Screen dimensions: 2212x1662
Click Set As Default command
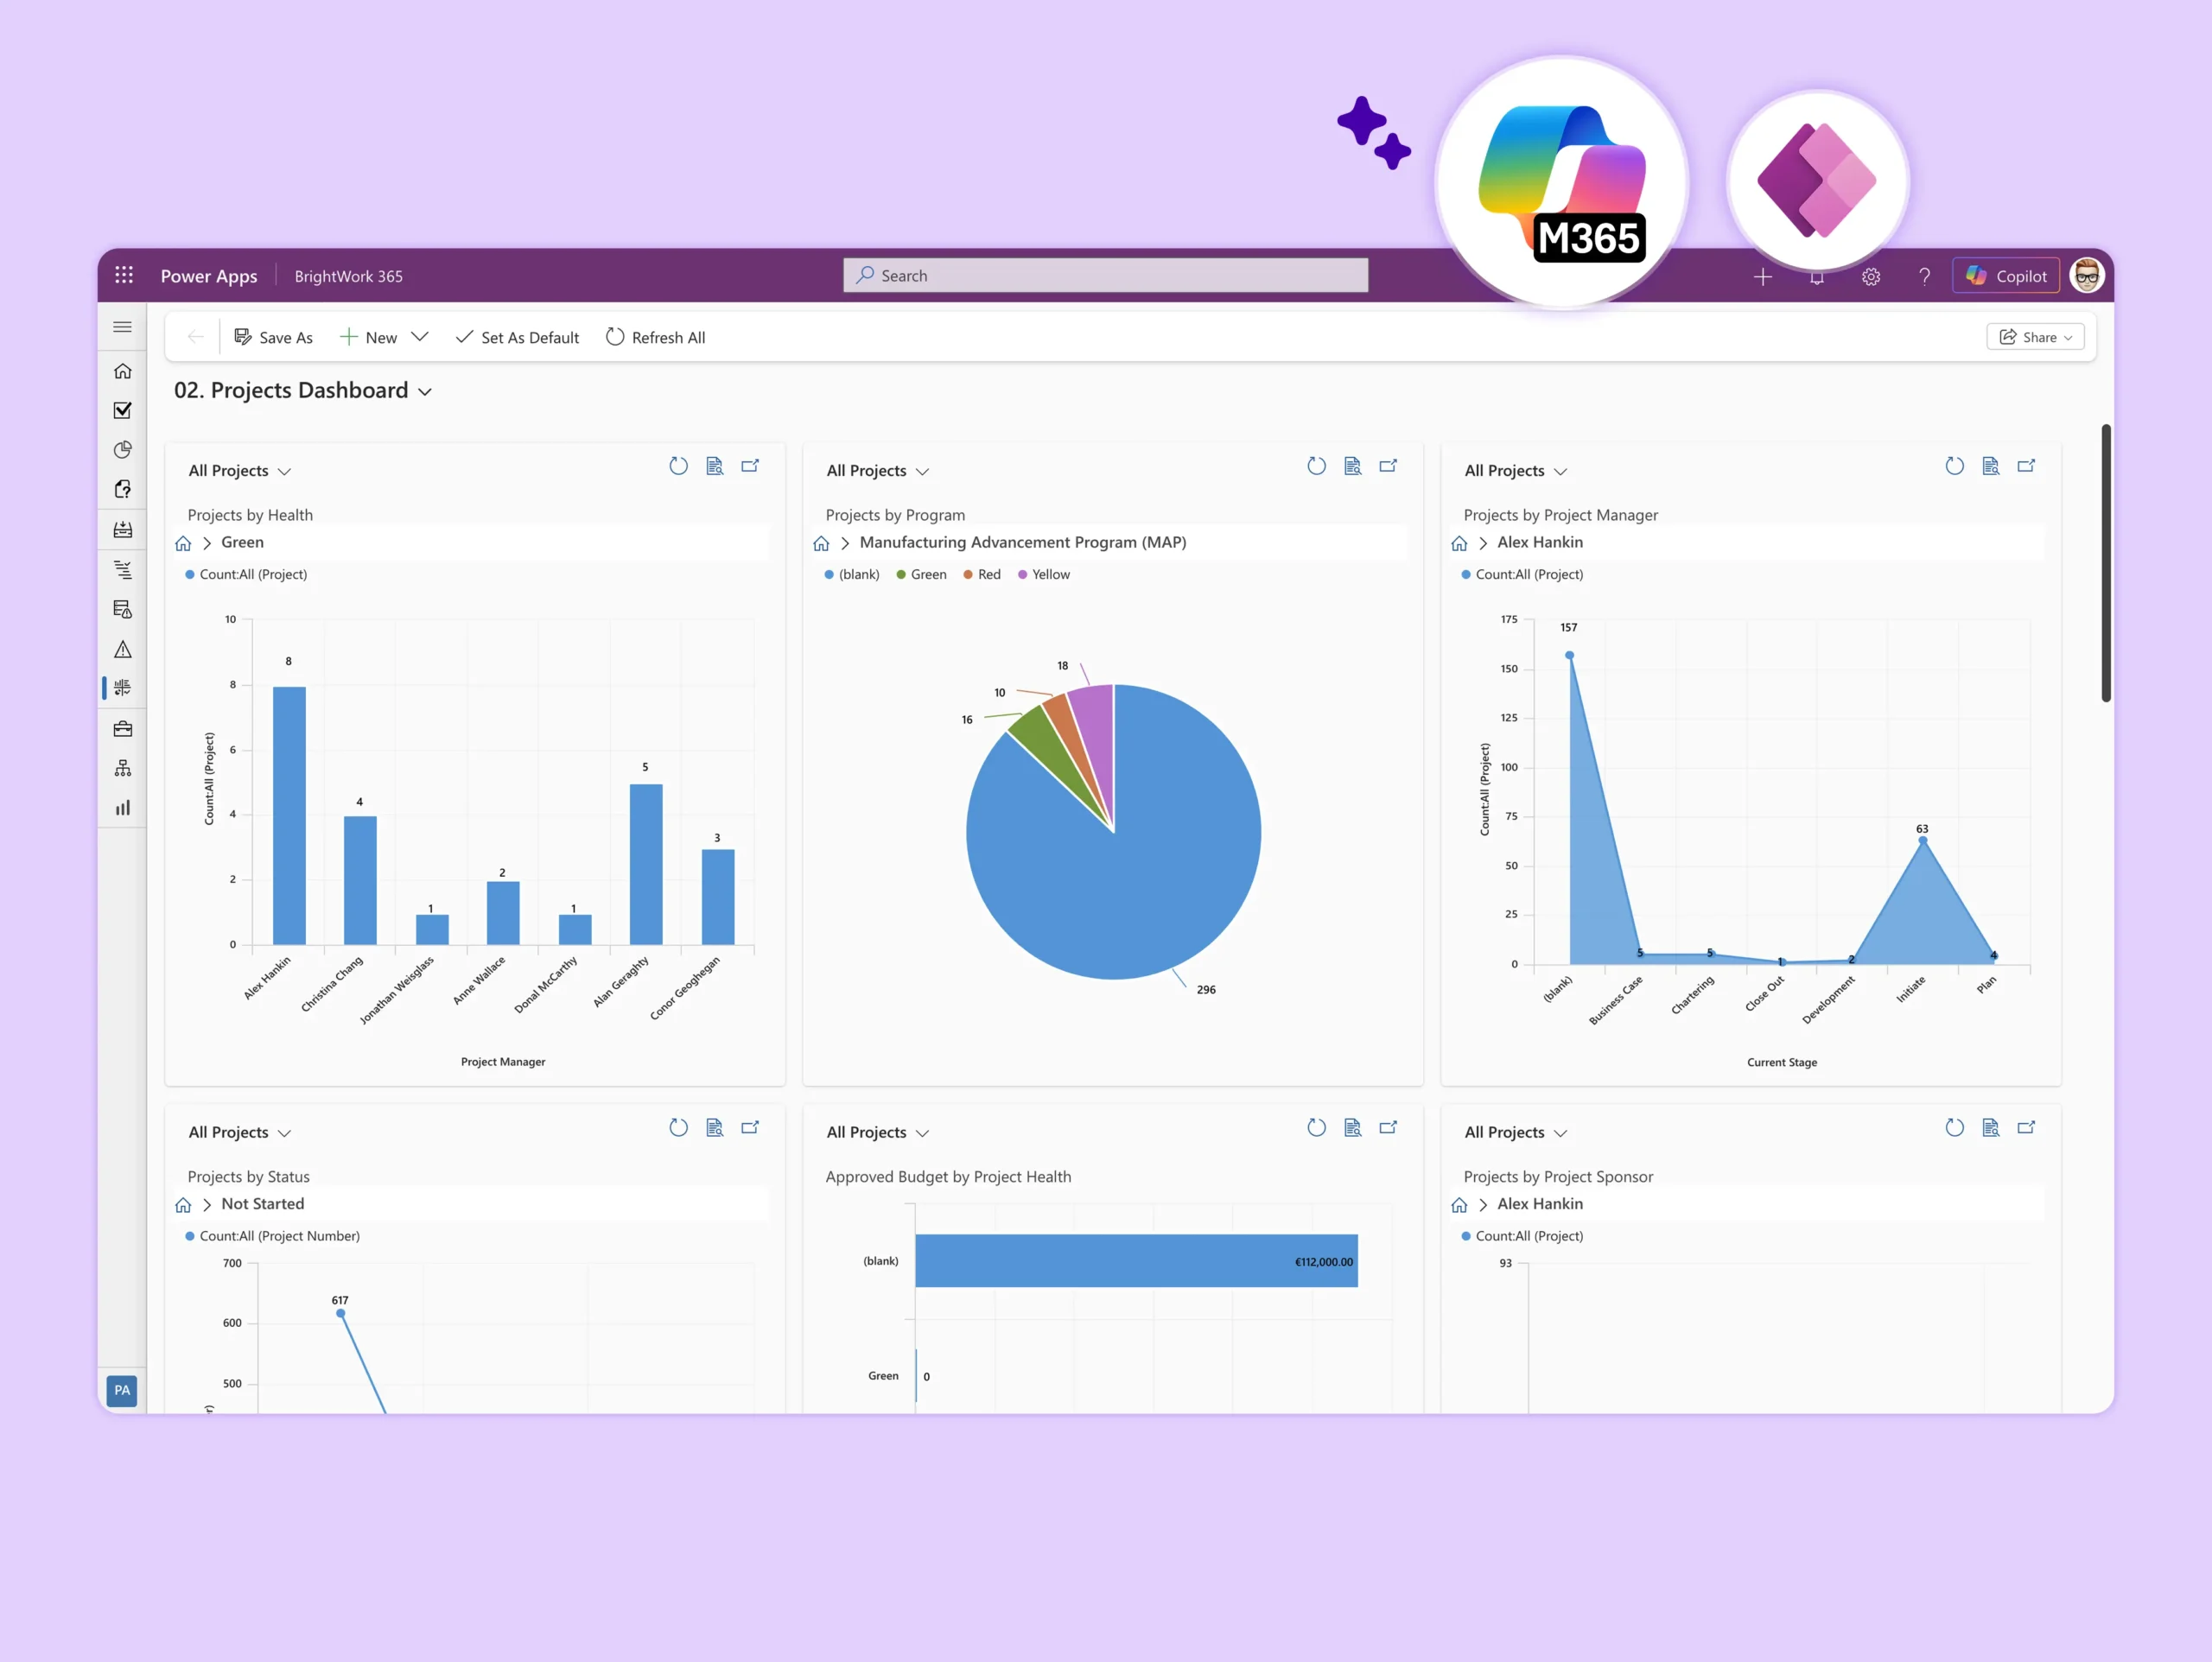click(517, 337)
